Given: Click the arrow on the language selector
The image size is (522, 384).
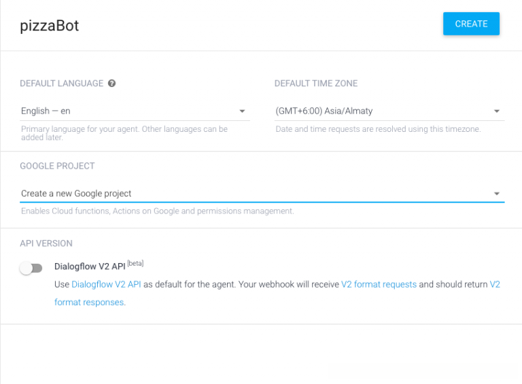Looking at the screenshot, I should tap(242, 111).
